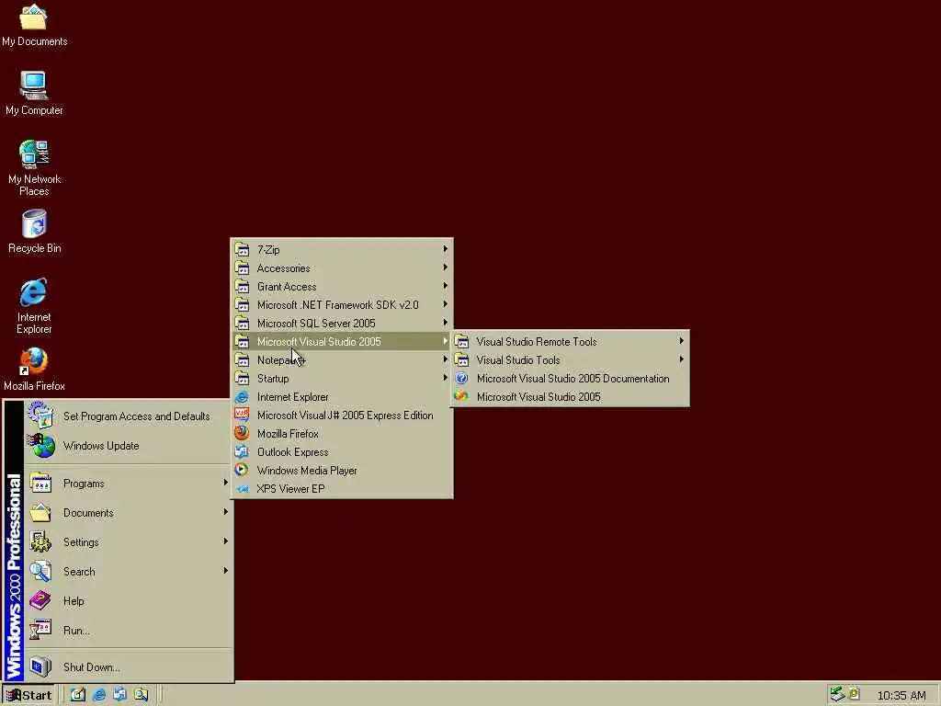Screen dimensions: 941x706
Task: Click the Visual J# 2005 Express icon
Action: 242,415
